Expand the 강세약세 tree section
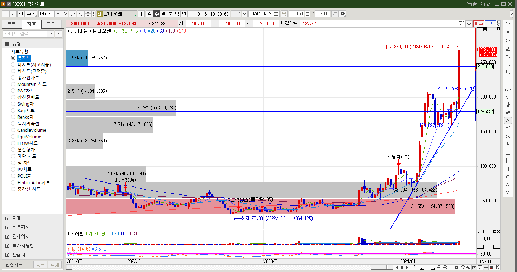Screen dimensions: 517x272 7,236
